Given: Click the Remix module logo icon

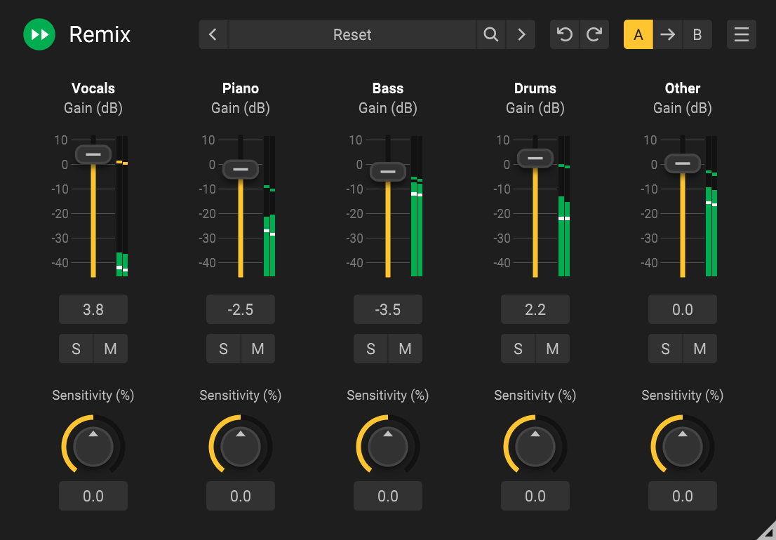Looking at the screenshot, I should pos(39,34).
